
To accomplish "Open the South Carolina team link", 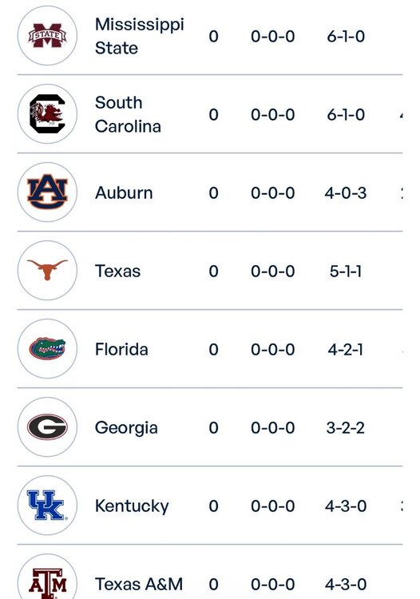I will pos(128,114).
